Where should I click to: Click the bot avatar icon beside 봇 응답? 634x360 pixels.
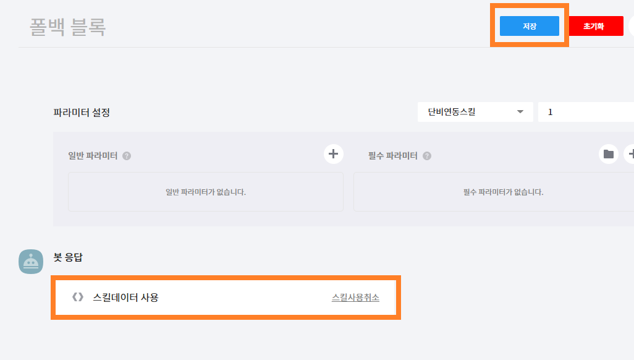coord(31,262)
